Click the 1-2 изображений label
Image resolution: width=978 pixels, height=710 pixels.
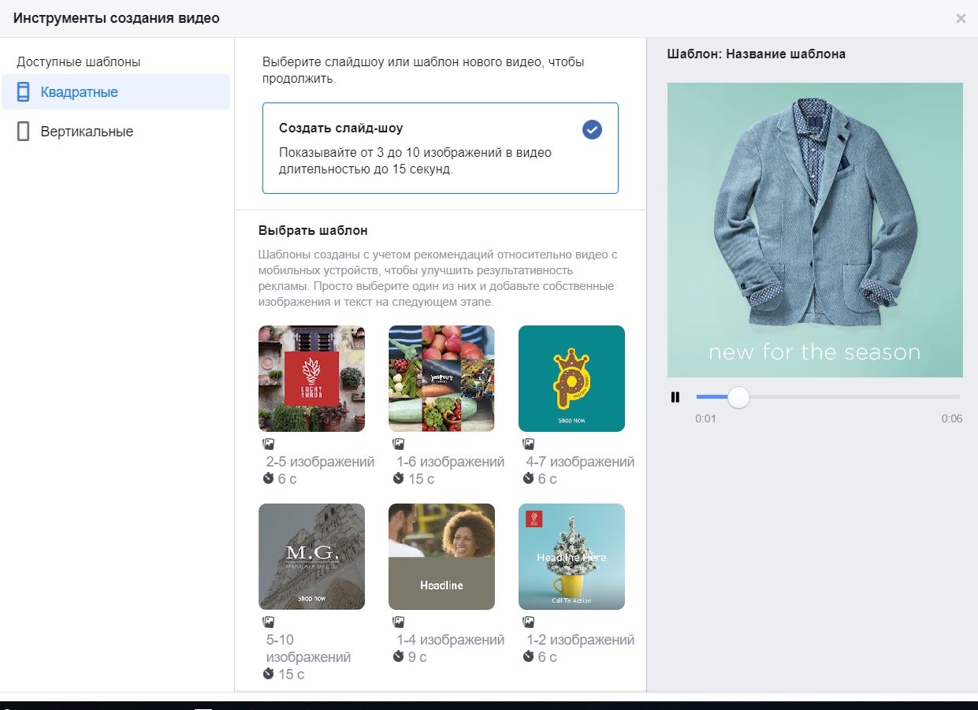click(581, 640)
